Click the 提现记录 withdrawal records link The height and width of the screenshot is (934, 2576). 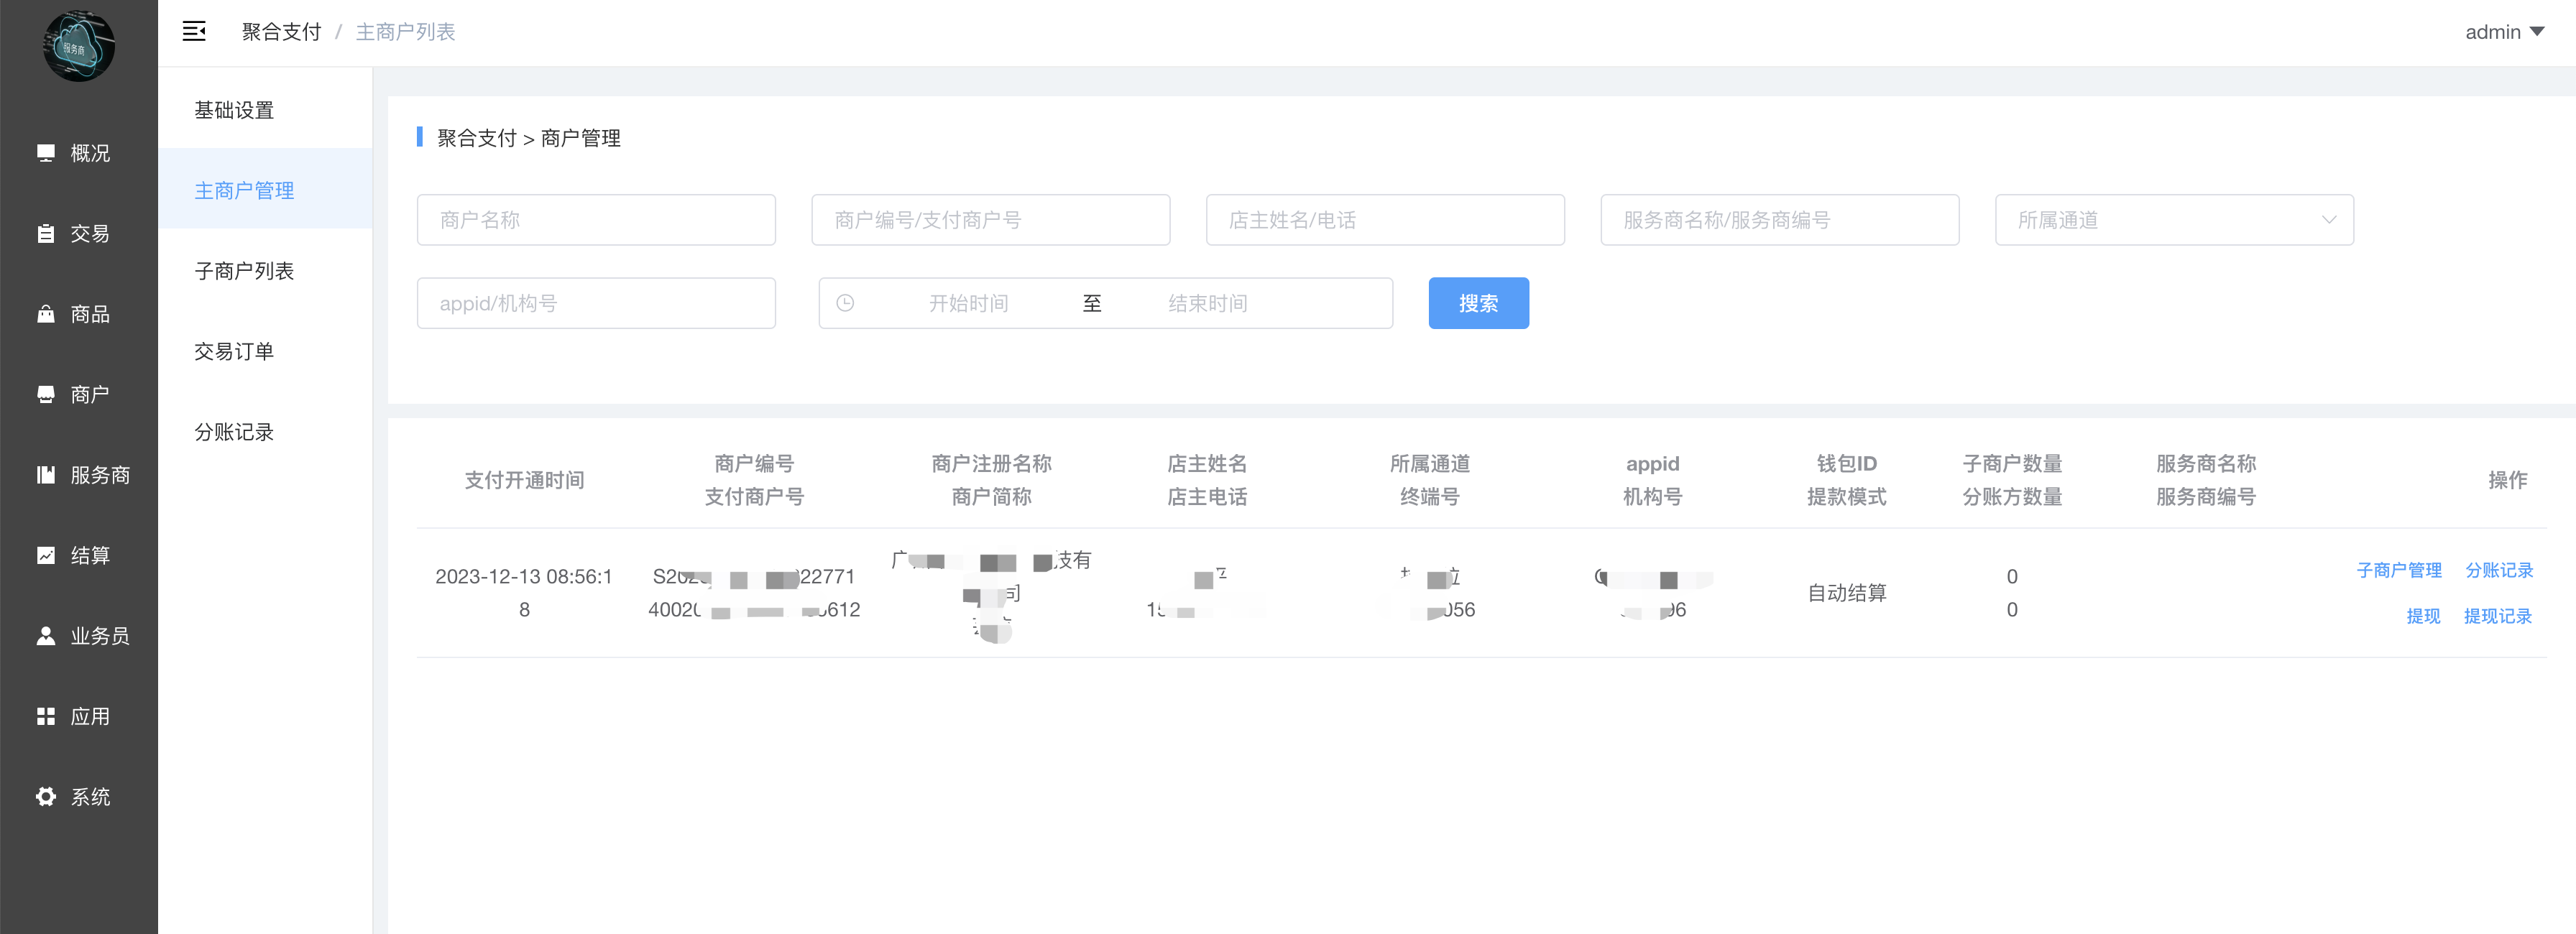[x=2497, y=616]
